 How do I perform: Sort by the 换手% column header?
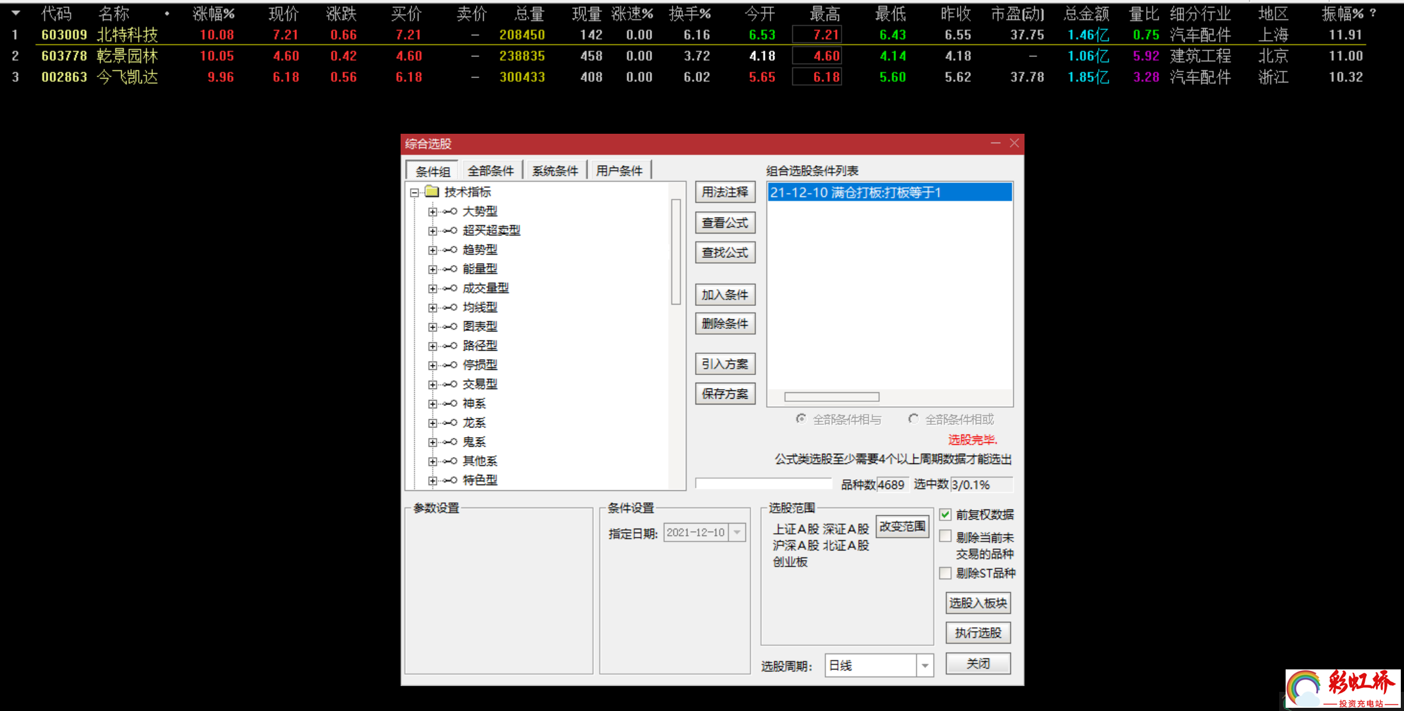coord(690,13)
